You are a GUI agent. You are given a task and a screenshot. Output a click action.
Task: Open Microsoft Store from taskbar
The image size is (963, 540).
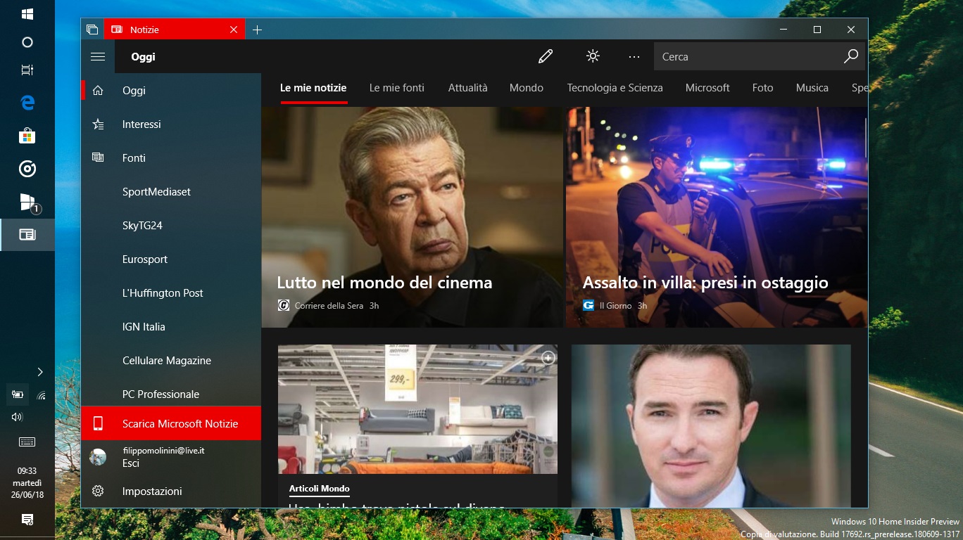pos(27,135)
